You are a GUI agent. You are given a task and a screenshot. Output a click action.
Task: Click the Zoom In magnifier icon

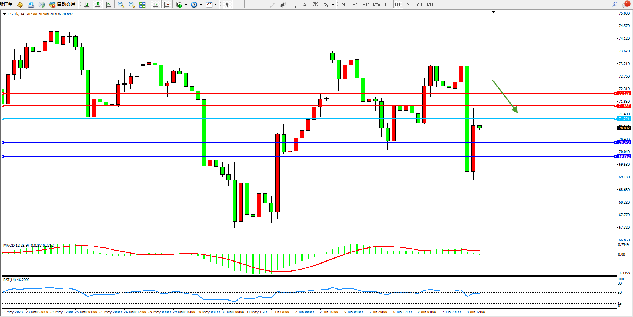pyautogui.click(x=121, y=5)
